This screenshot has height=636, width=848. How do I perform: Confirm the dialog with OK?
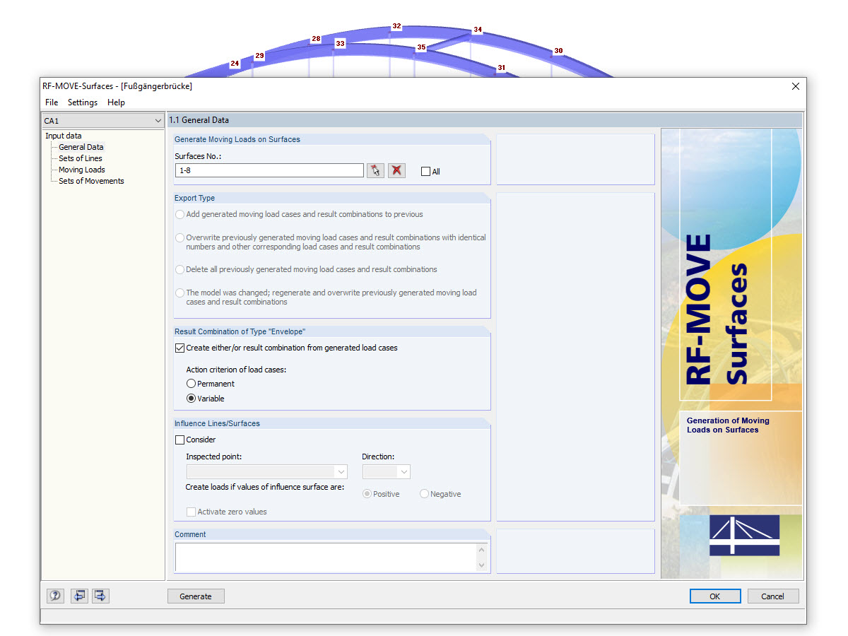point(714,596)
